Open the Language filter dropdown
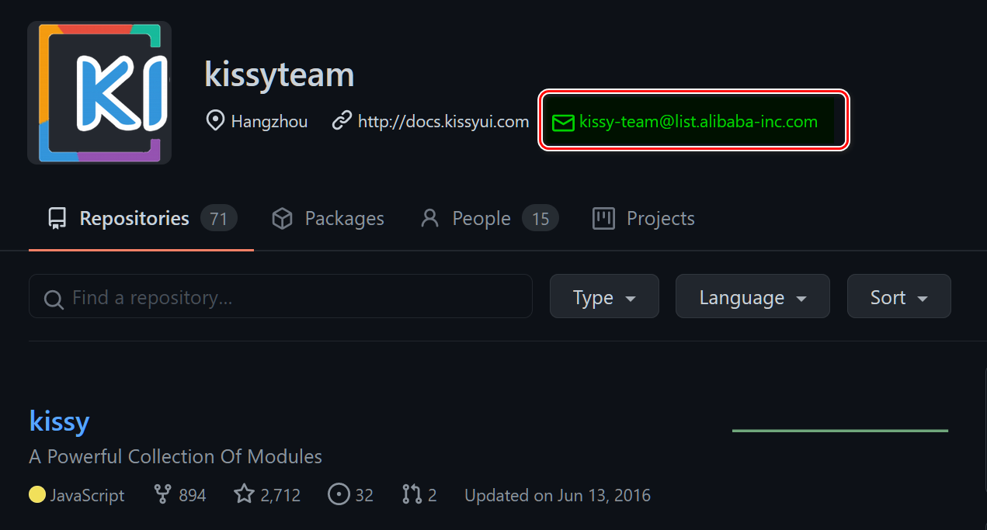The height and width of the screenshot is (530, 987). tap(752, 296)
